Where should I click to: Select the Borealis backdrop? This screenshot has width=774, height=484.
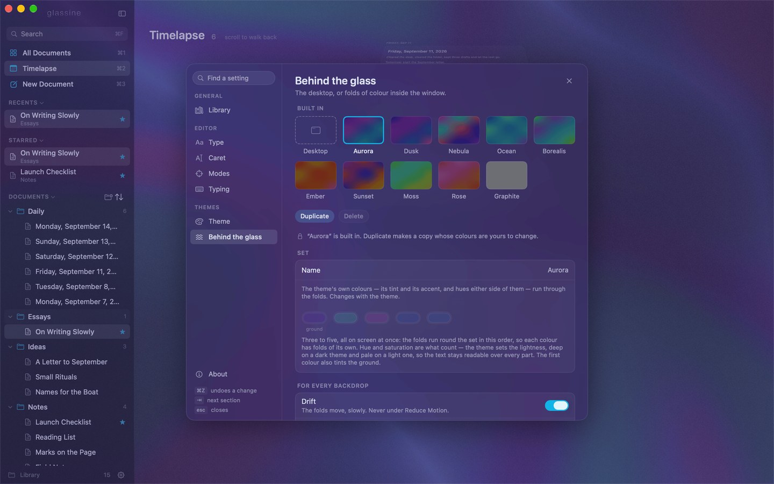tap(554, 130)
